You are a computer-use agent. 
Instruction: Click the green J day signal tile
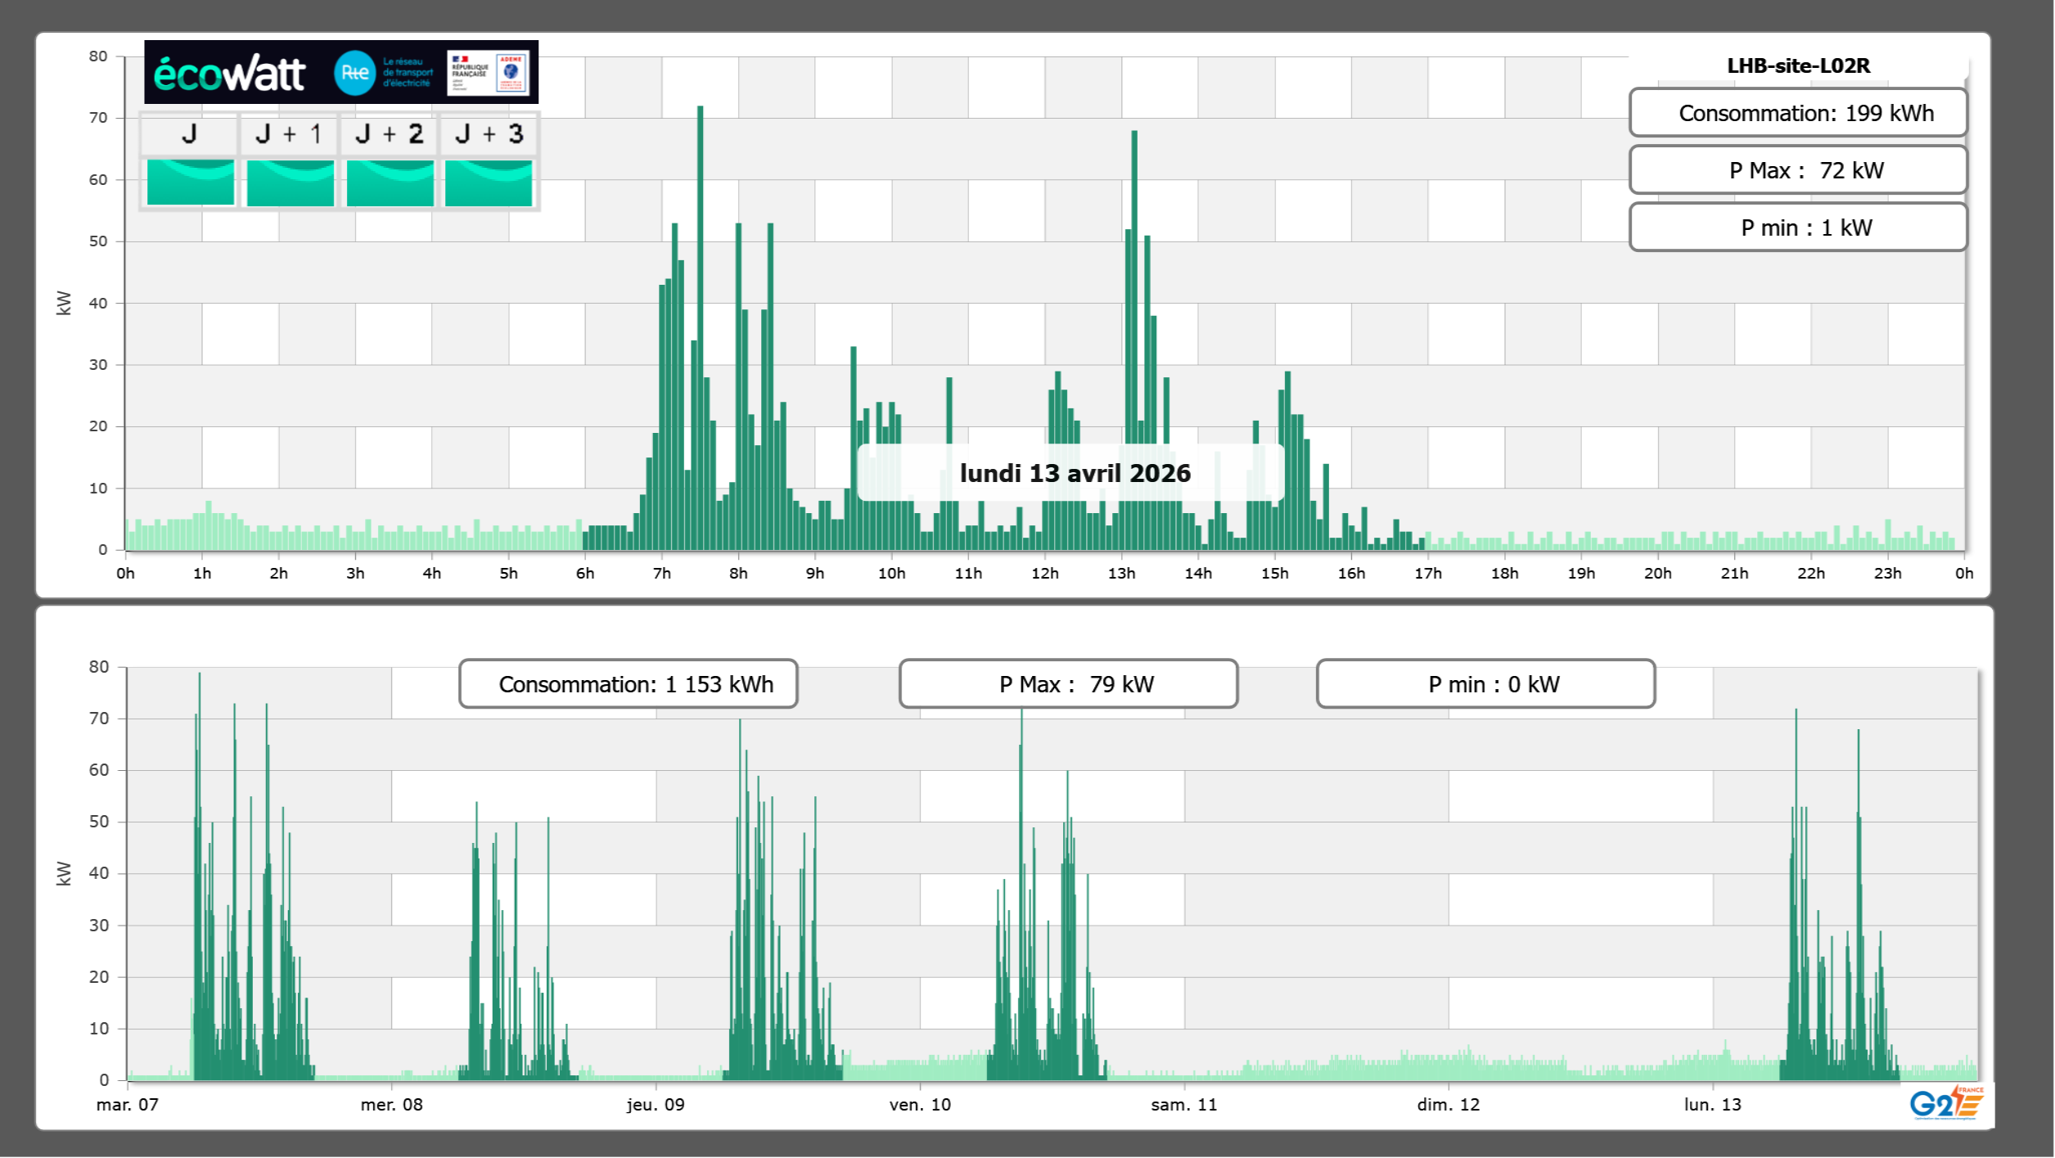(x=190, y=182)
